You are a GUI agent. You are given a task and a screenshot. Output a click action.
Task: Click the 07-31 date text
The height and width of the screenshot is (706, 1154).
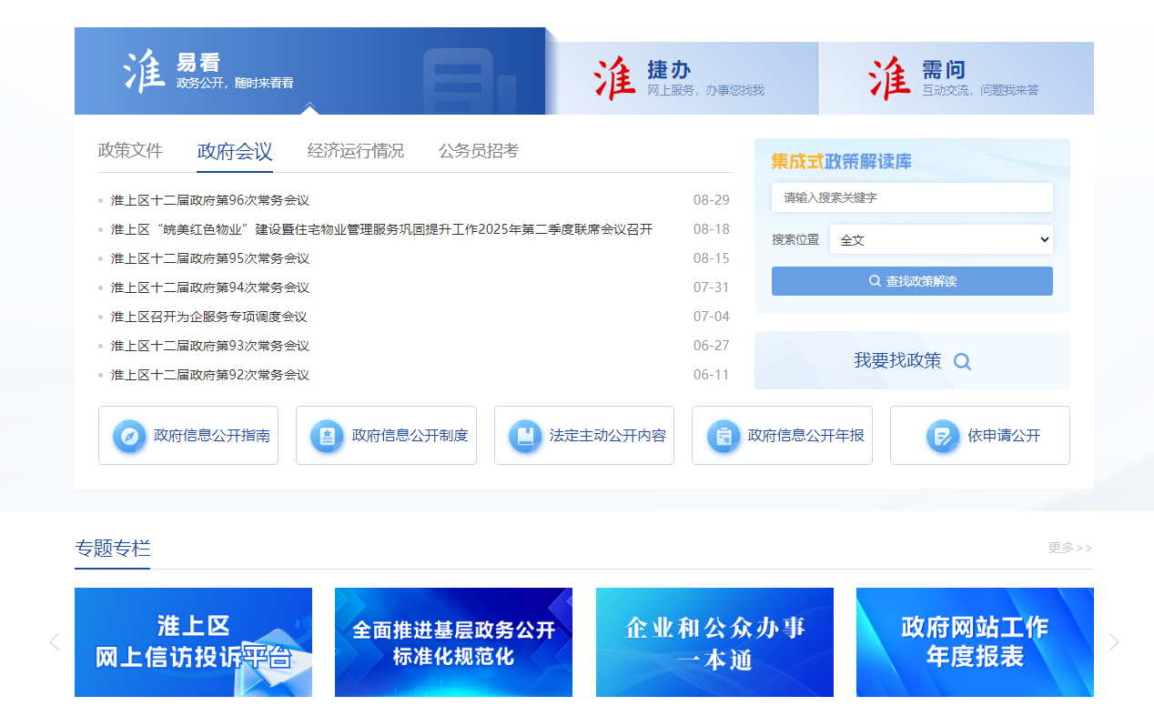coord(712,287)
